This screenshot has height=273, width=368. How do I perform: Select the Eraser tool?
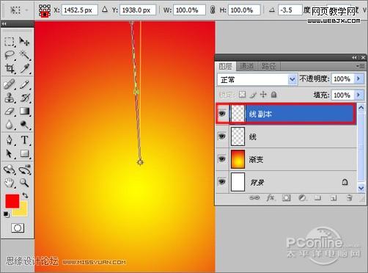[x=10, y=112]
